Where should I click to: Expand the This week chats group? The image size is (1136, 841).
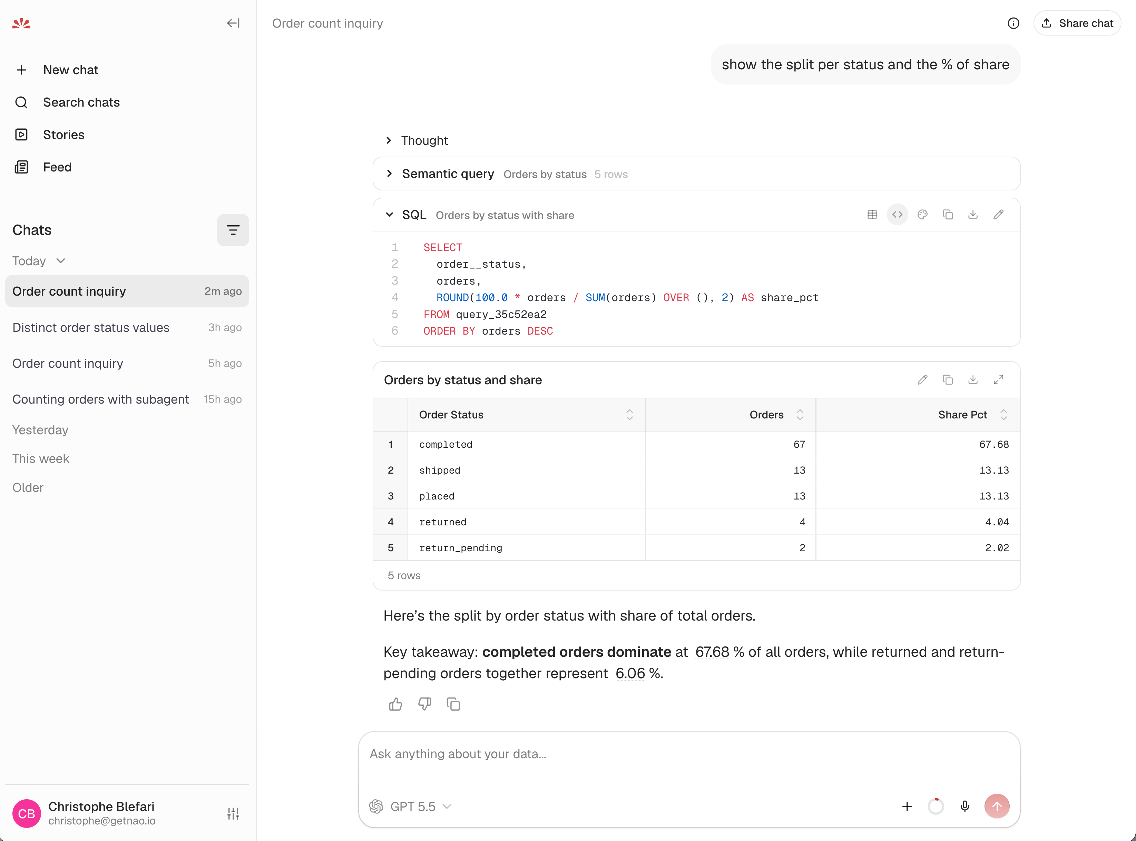[x=41, y=459]
